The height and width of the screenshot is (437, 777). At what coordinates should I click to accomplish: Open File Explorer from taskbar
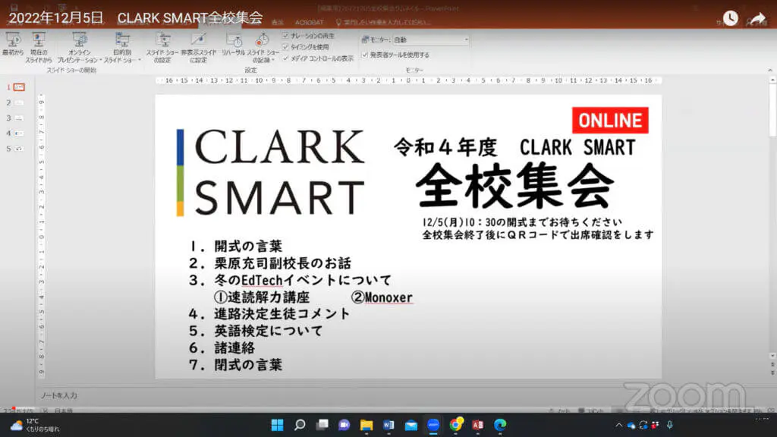366,425
